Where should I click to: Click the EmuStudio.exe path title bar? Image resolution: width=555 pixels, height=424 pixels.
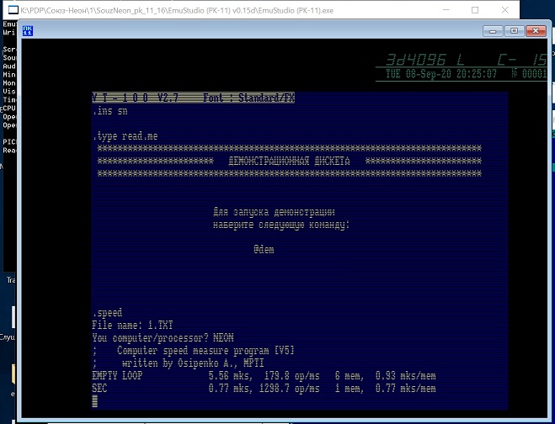(211, 9)
